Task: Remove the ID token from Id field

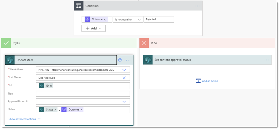Action: 51,86
